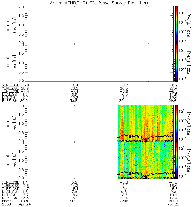Click the THB X_RE_GSE value '-8.4'
Viewport: 194px width, 207px height.
(x=74, y=85)
